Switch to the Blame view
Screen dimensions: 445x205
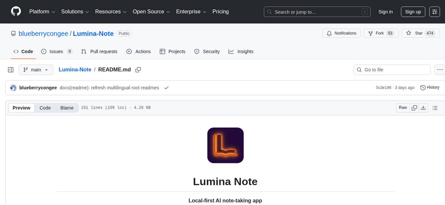pyautogui.click(x=67, y=108)
